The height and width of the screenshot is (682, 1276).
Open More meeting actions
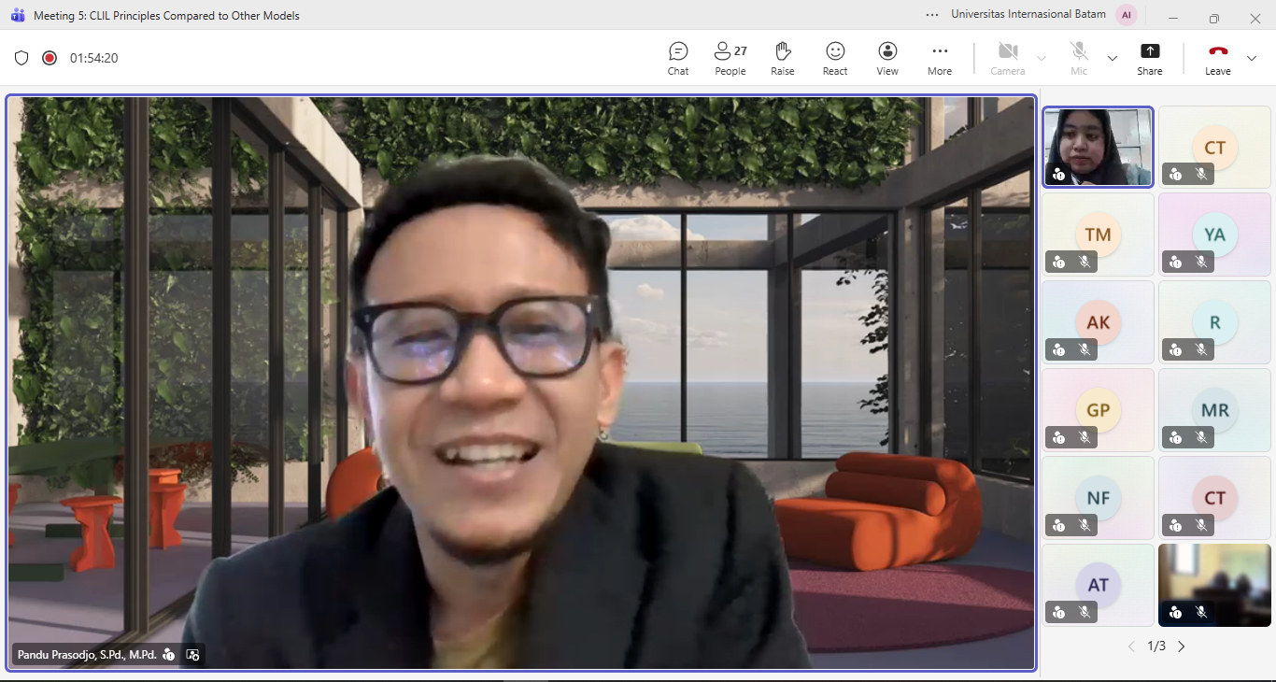[940, 58]
